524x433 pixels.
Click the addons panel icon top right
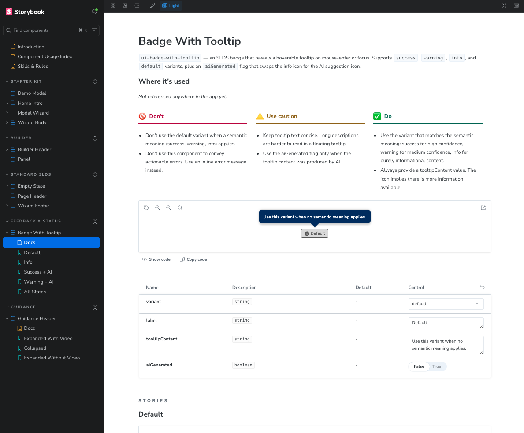click(x=517, y=6)
